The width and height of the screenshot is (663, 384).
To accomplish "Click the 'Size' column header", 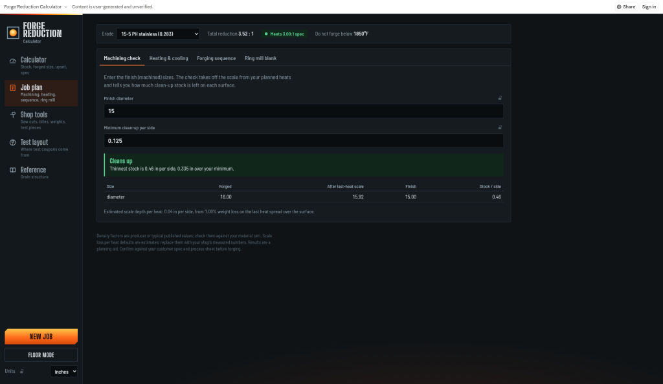I will coord(110,187).
